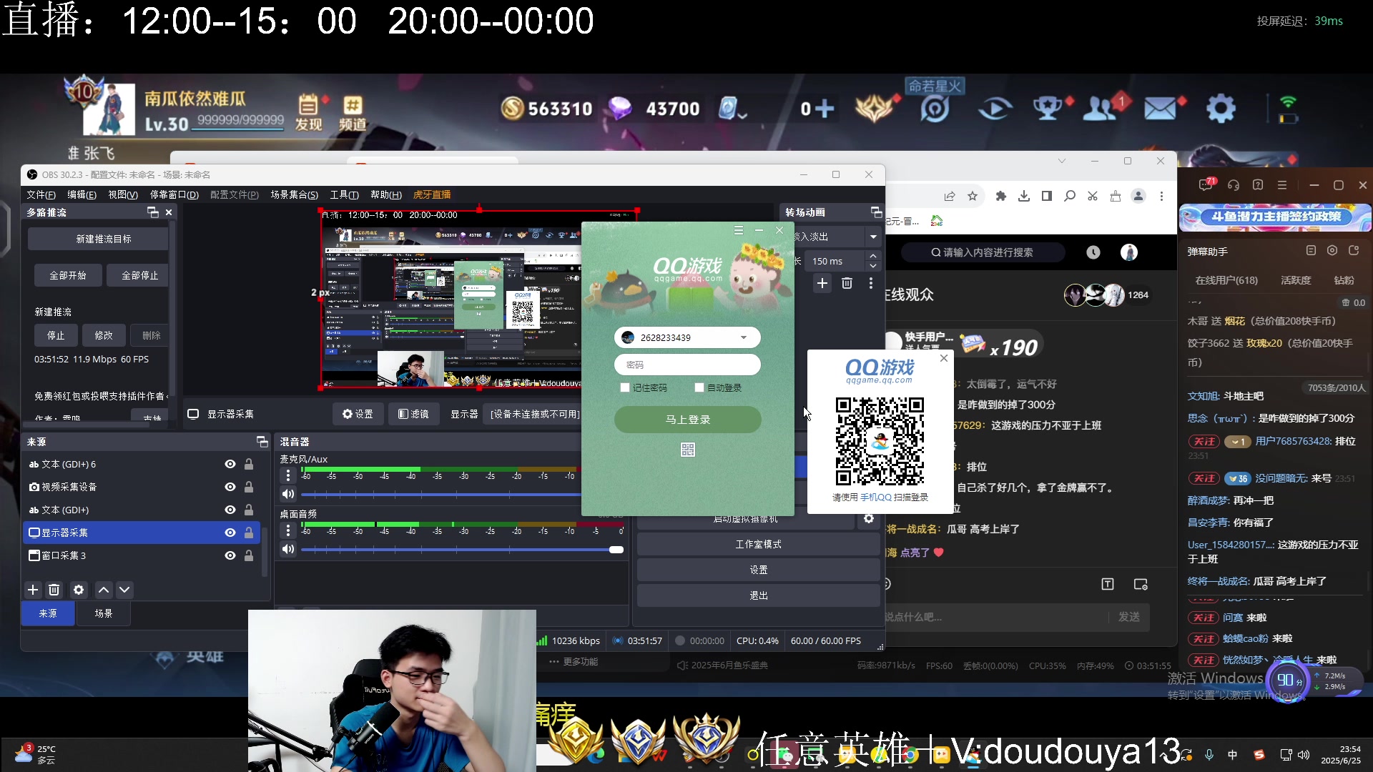
Task: Move source up with arrow icon
Action: coord(104,590)
